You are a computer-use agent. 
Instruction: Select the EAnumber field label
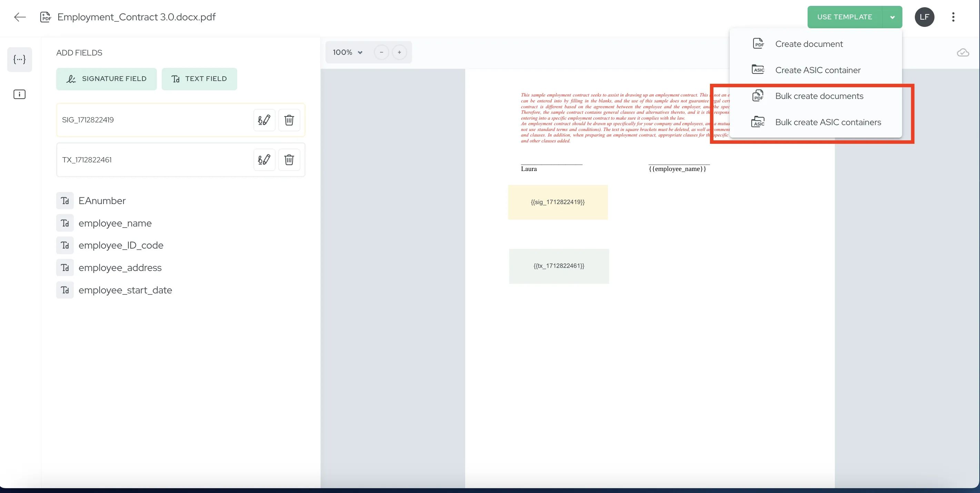(102, 200)
